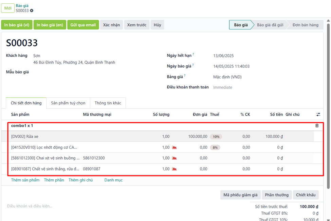331x221 pixels.
Task: Open the Báo giá breadcrumb link
Action: coord(22,6)
